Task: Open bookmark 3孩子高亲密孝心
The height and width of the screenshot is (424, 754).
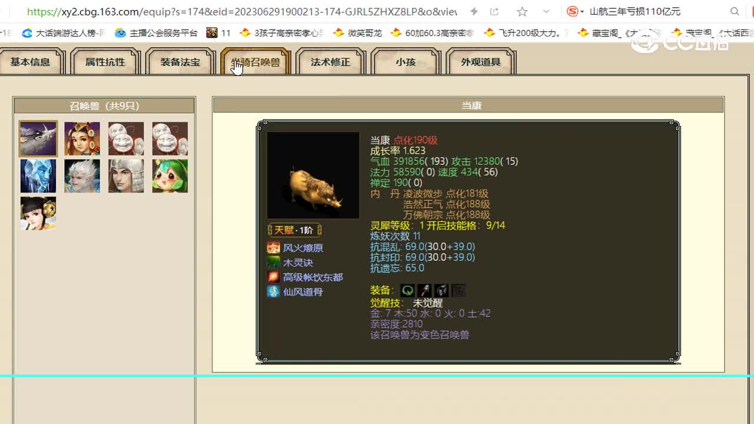Action: [282, 33]
